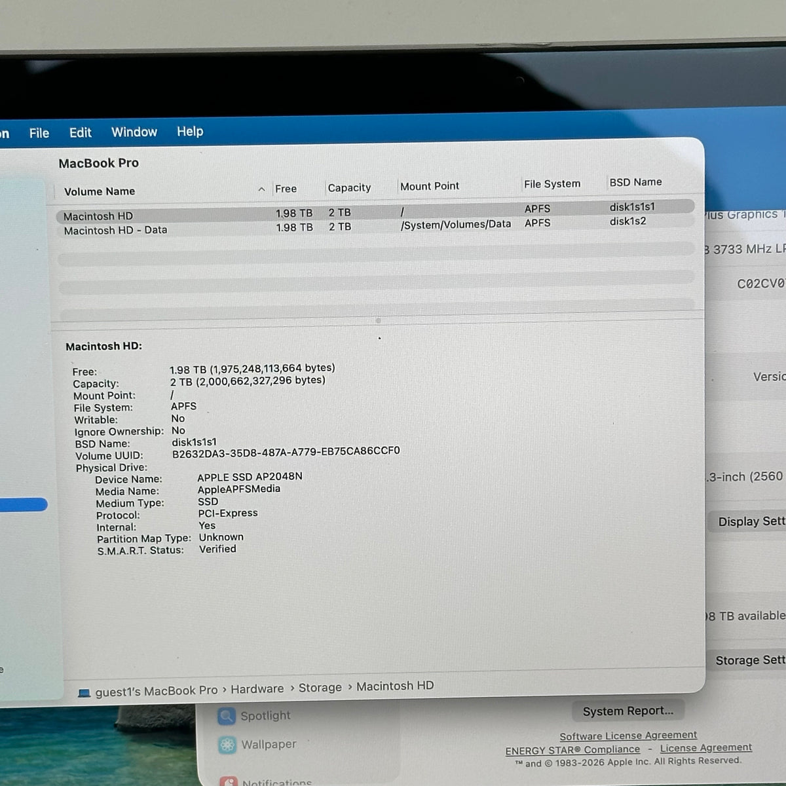Click the disk1s2 BSD name cell
The image size is (786, 786).
pyautogui.click(x=627, y=221)
